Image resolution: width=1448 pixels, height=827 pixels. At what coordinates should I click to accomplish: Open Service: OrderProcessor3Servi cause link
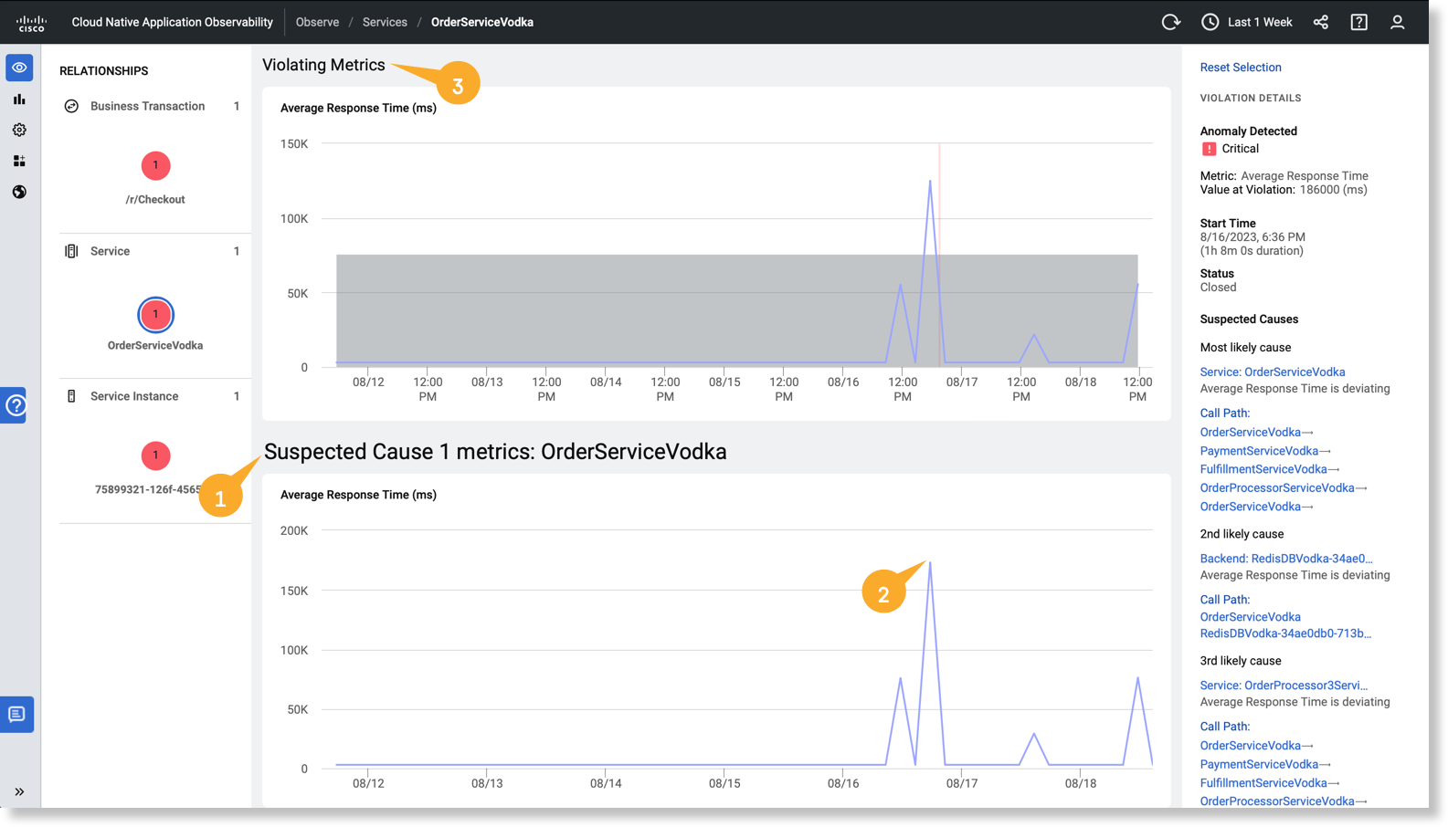pos(1283,685)
